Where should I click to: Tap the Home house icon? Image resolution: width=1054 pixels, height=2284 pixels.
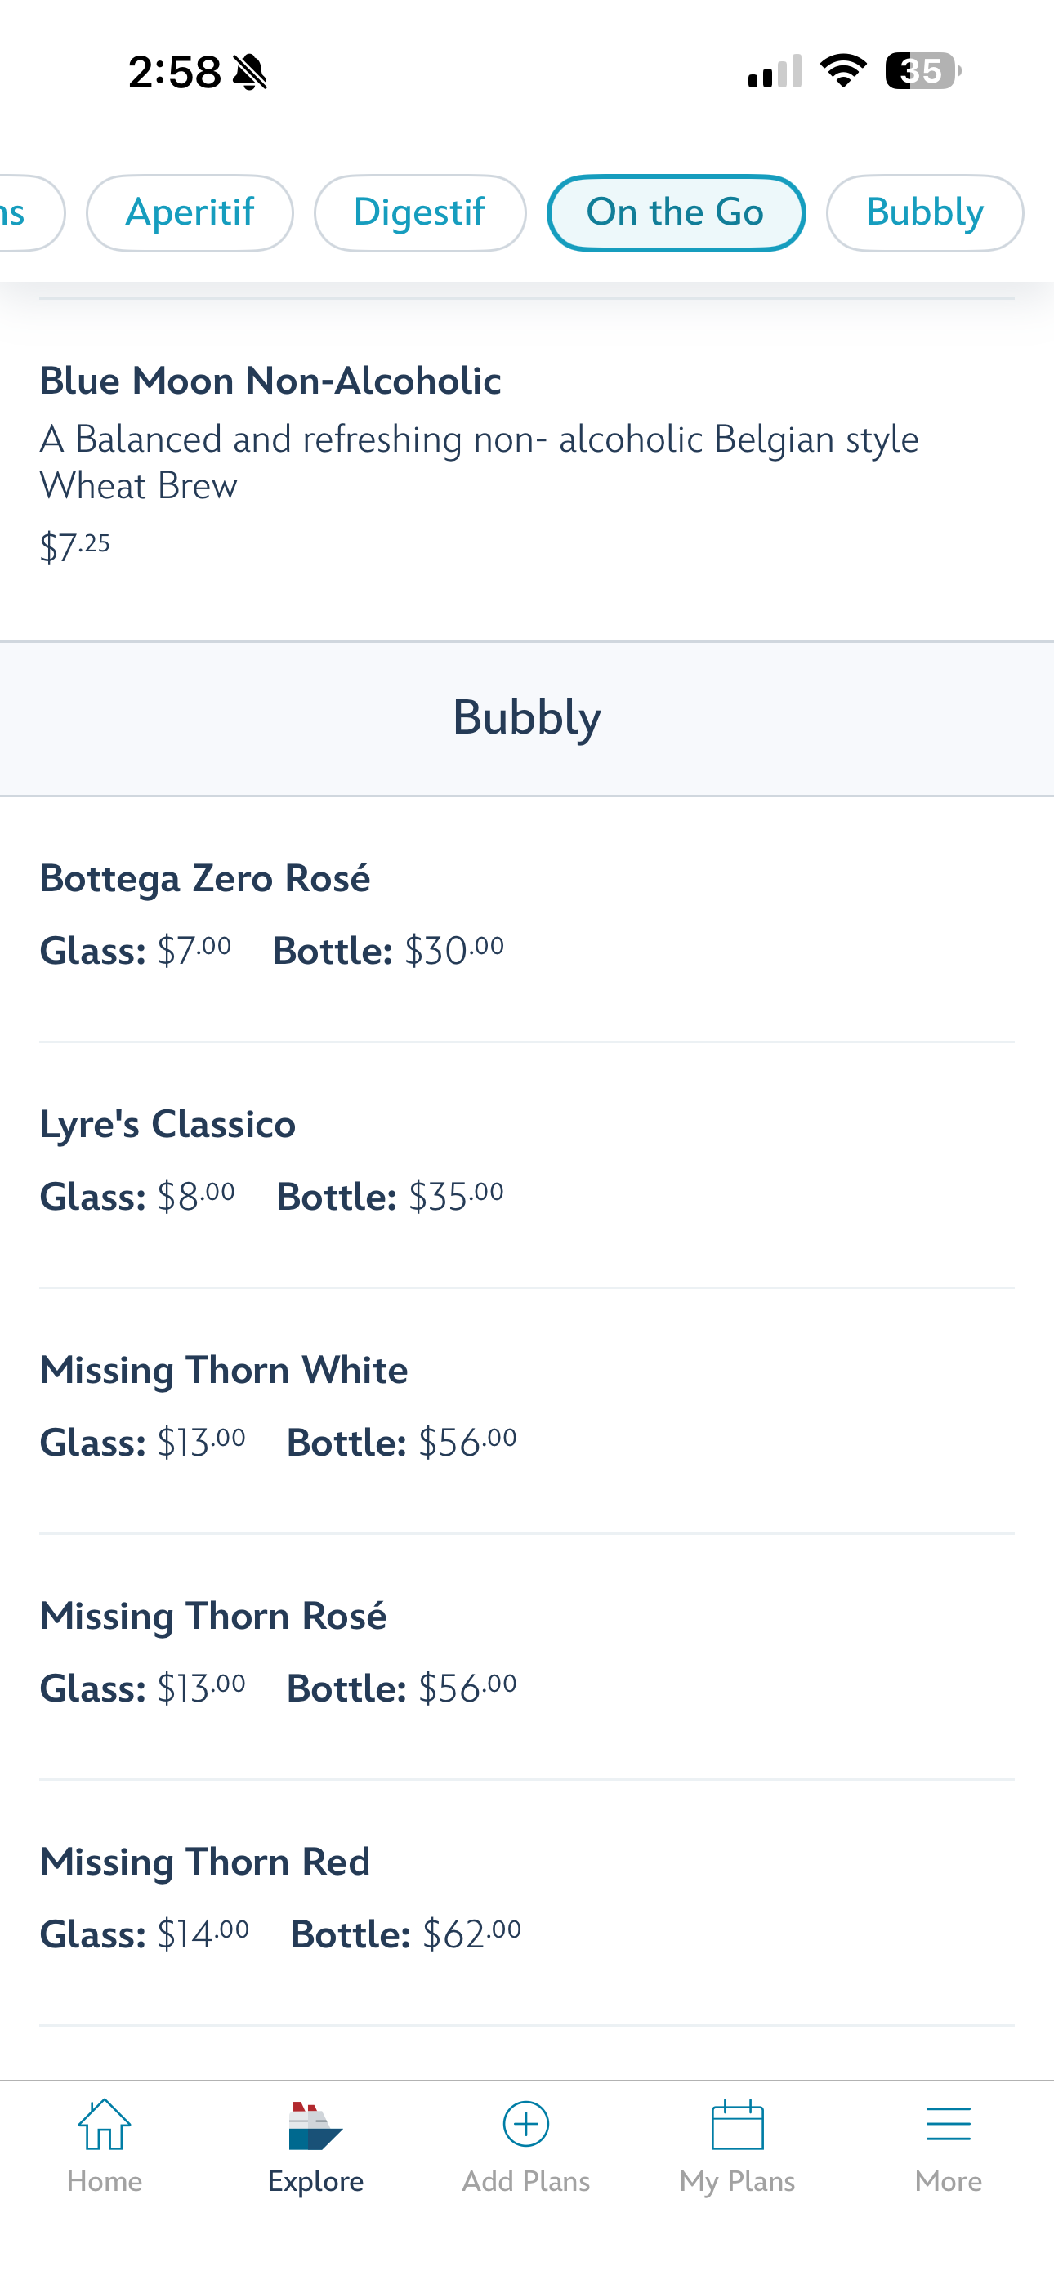(105, 2125)
